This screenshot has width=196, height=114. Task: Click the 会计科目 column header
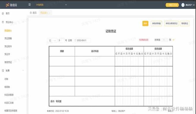pyautogui.click(x=95, y=51)
